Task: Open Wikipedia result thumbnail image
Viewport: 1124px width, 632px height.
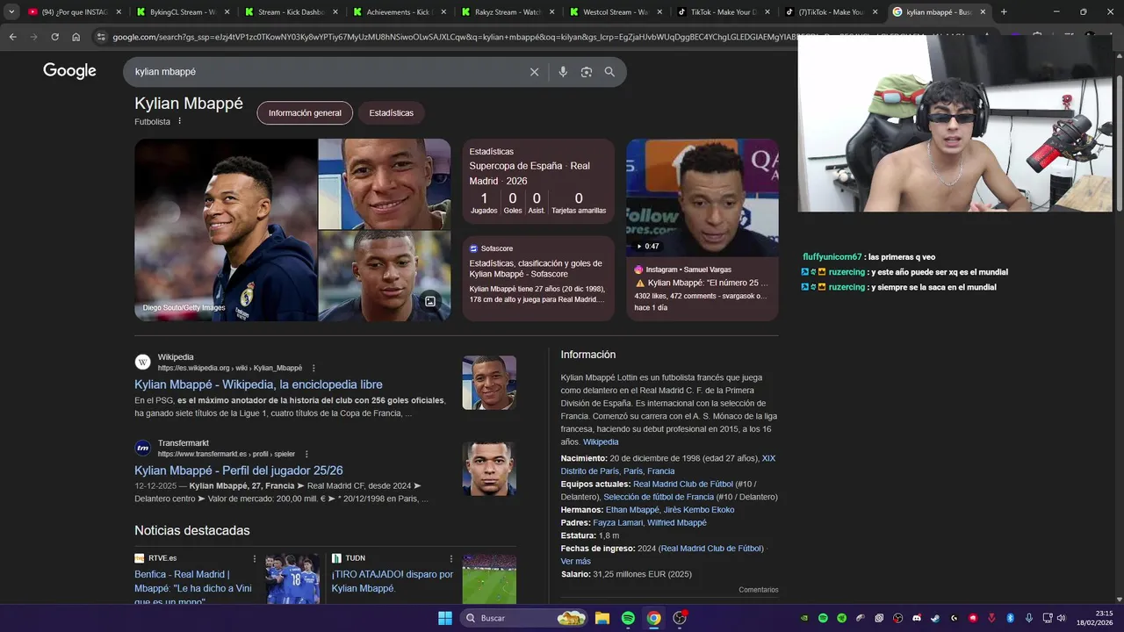Action: (x=489, y=383)
